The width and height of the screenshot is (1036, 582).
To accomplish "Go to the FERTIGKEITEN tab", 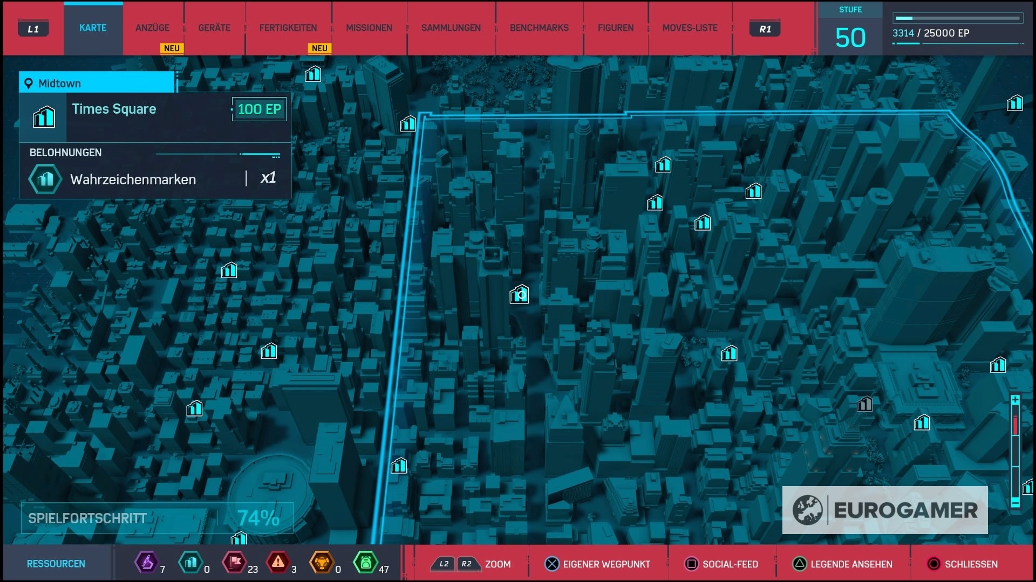I will pyautogui.click(x=288, y=28).
